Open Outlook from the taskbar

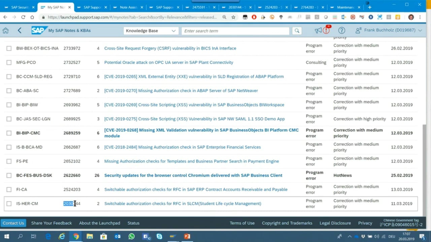118,236
